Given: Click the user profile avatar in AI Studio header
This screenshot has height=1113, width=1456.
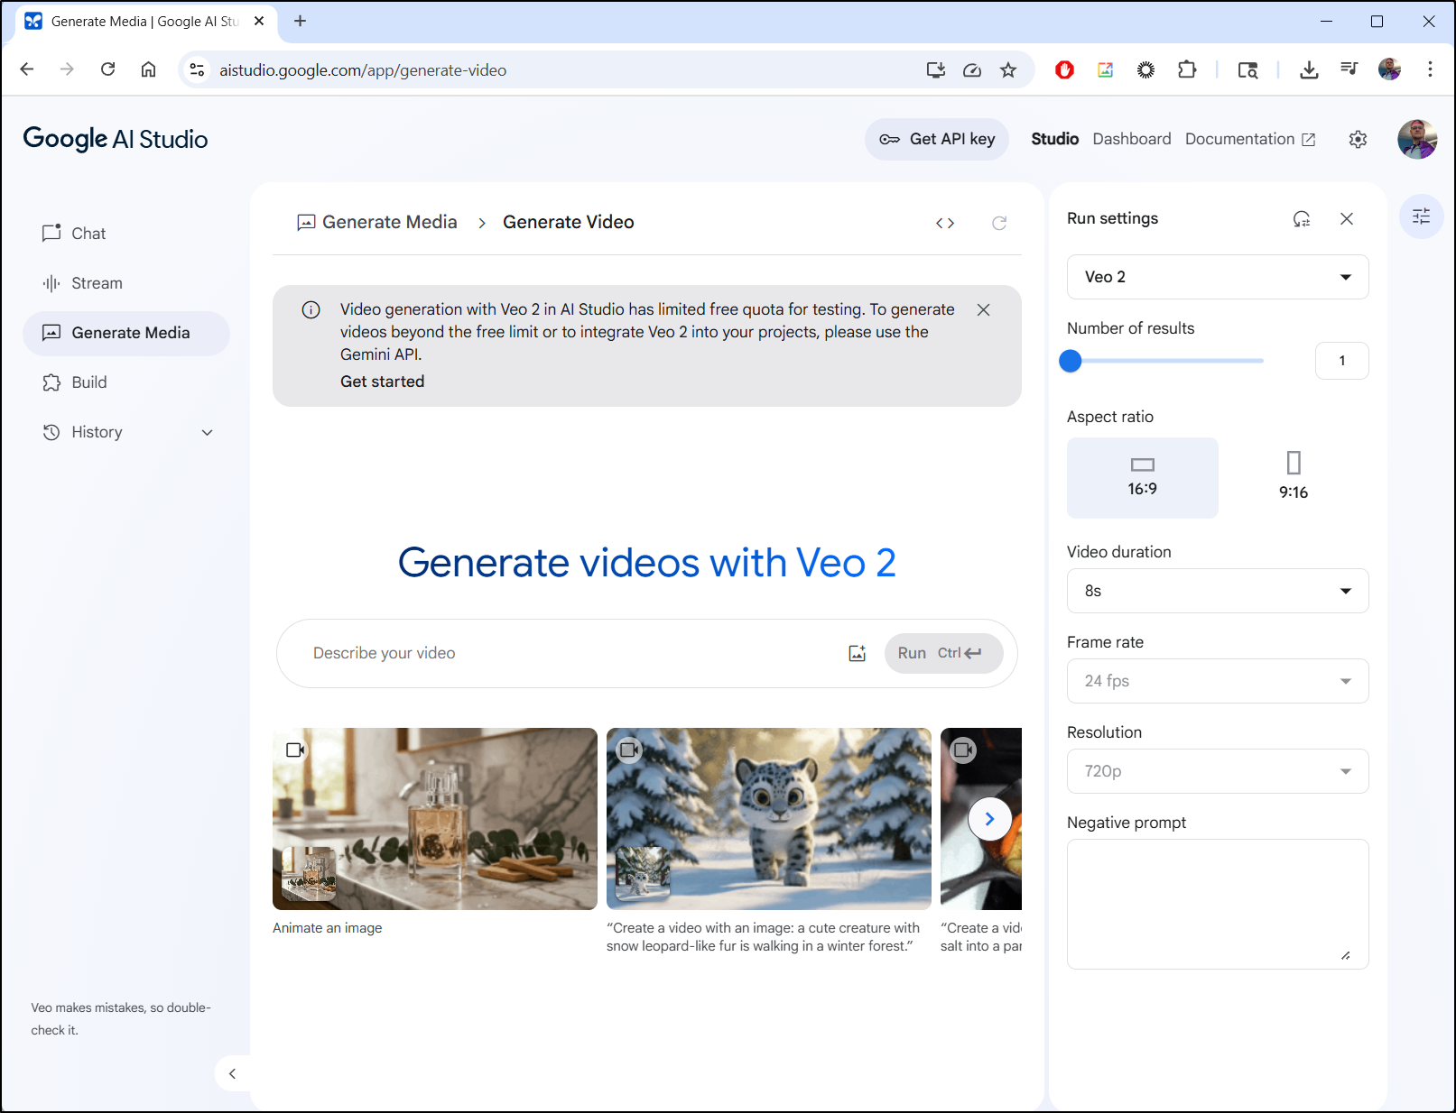Looking at the screenshot, I should pyautogui.click(x=1417, y=139).
